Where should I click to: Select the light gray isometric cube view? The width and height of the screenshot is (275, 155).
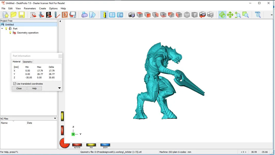187,15
